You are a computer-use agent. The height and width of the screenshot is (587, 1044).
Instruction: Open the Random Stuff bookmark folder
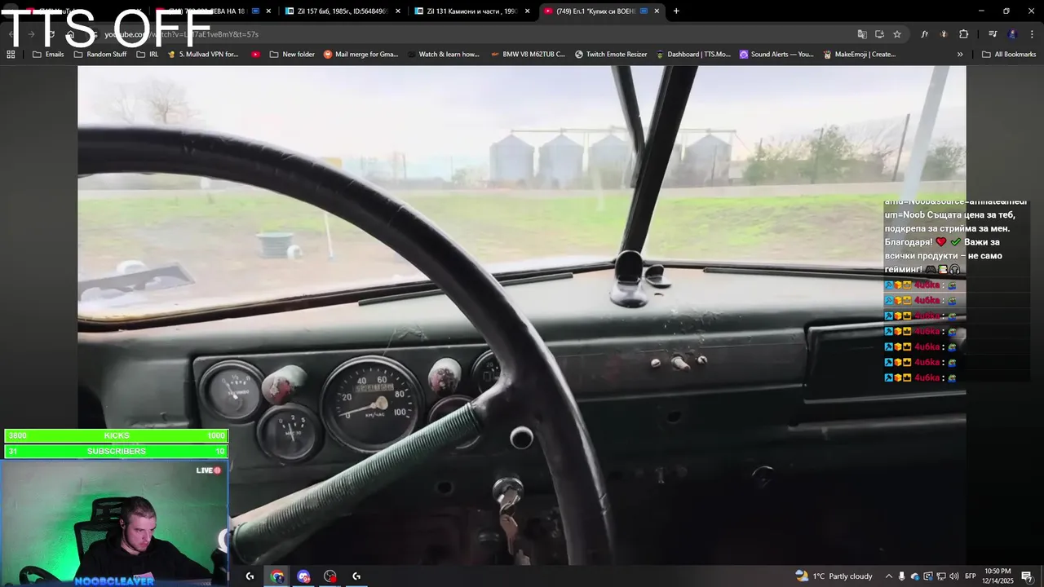100,55
